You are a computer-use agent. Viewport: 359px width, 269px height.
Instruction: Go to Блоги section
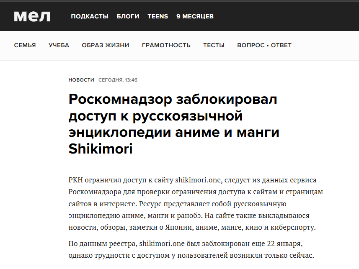click(128, 16)
